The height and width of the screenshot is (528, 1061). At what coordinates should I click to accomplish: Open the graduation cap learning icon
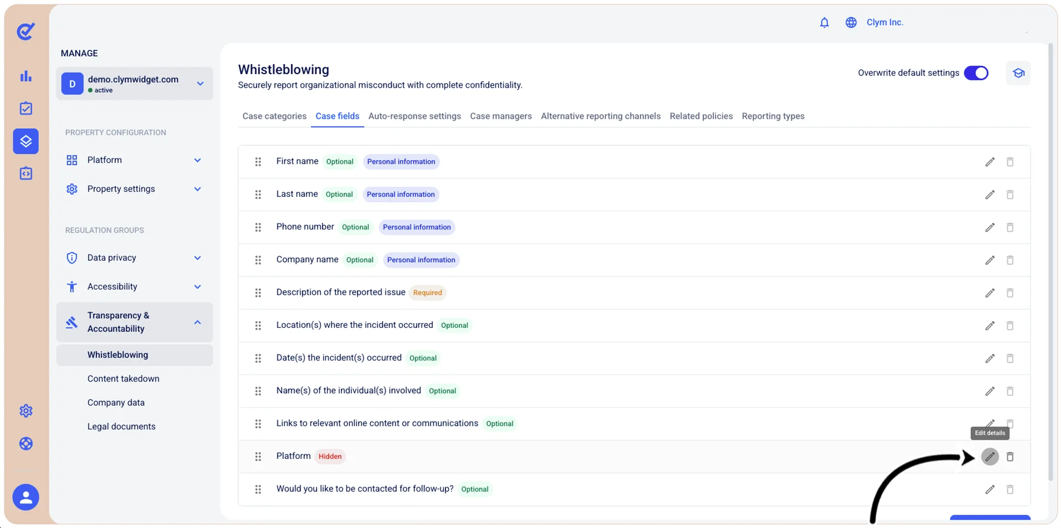(1018, 73)
